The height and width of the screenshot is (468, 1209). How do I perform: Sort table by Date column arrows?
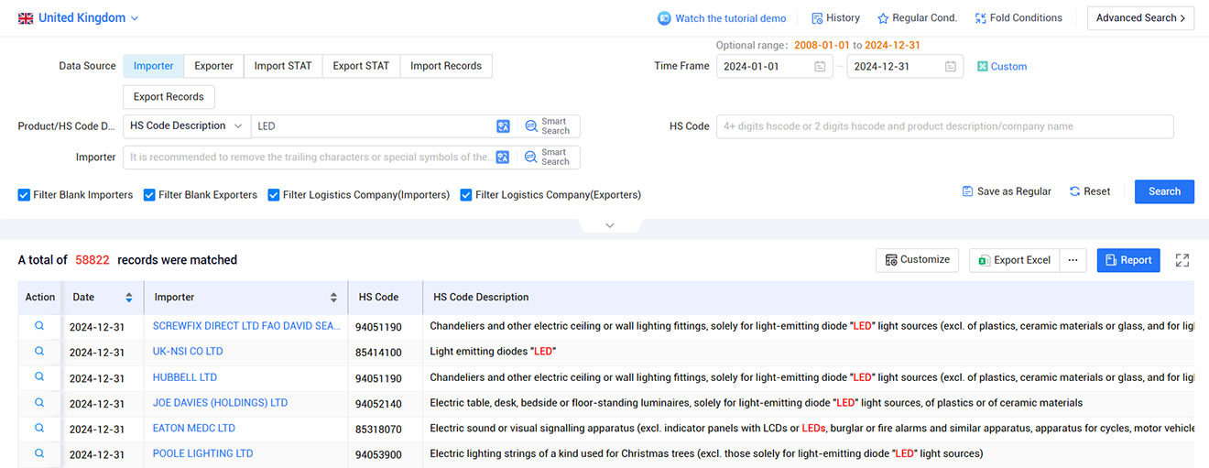coord(129,298)
